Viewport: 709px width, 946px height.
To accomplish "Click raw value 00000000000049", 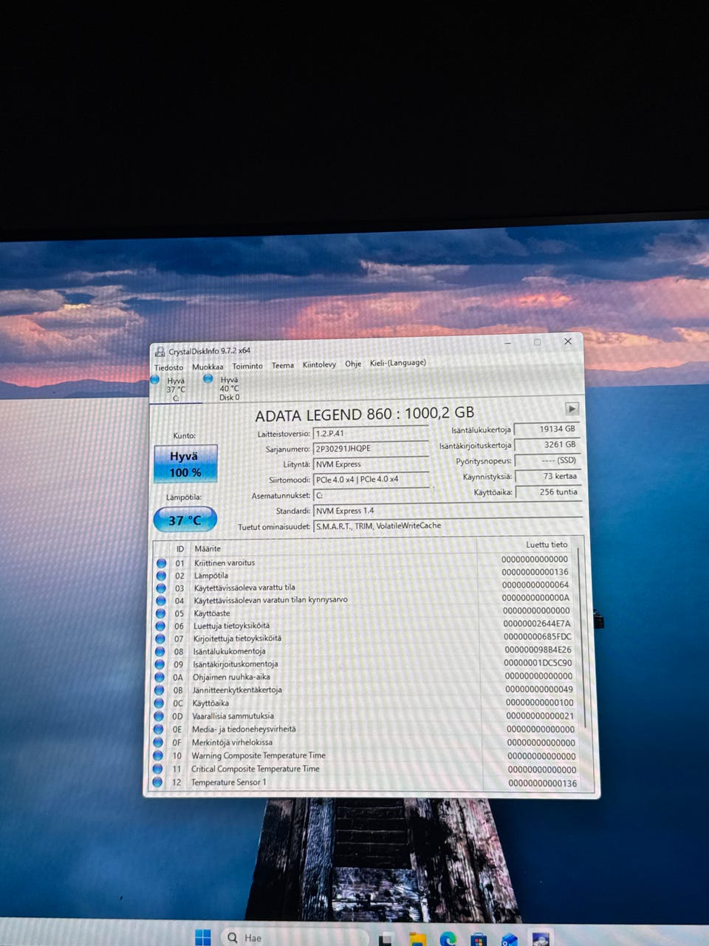I will click(539, 689).
